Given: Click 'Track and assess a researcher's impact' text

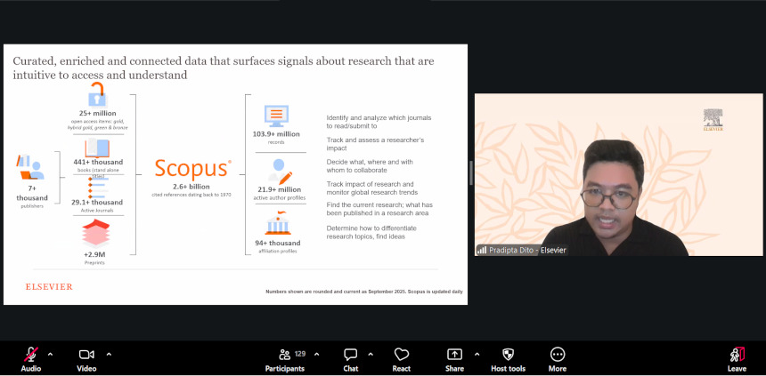Looking at the screenshot, I should click(375, 144).
